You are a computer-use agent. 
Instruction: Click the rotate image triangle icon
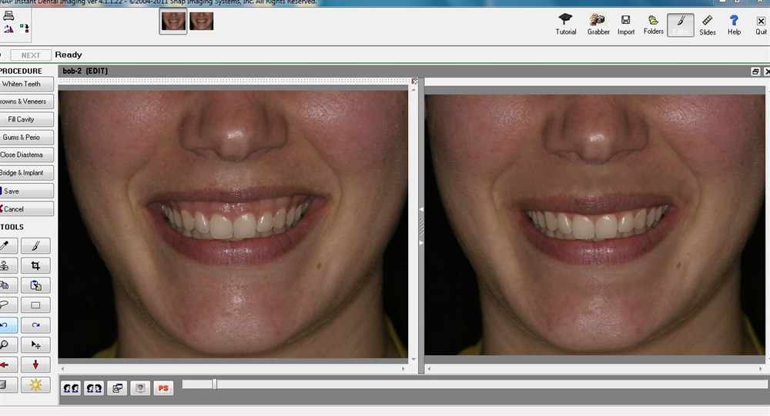8,29
